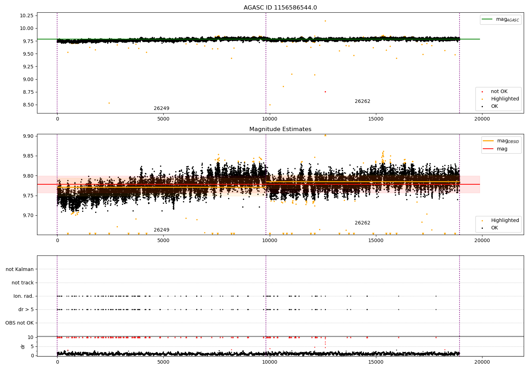Screen dimensions: 529x370
Task: Click the Magnitude Estimates subplot title
Action: [x=280, y=129]
